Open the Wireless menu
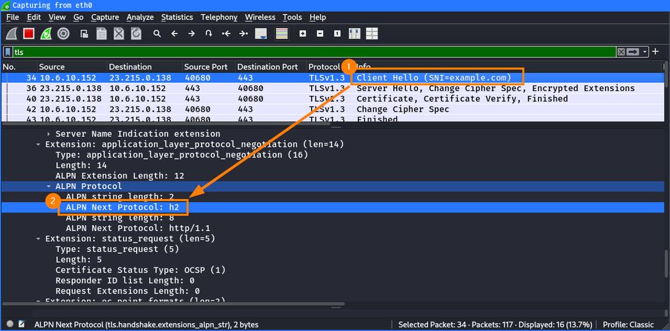The width and height of the screenshot is (670, 331). point(260,17)
